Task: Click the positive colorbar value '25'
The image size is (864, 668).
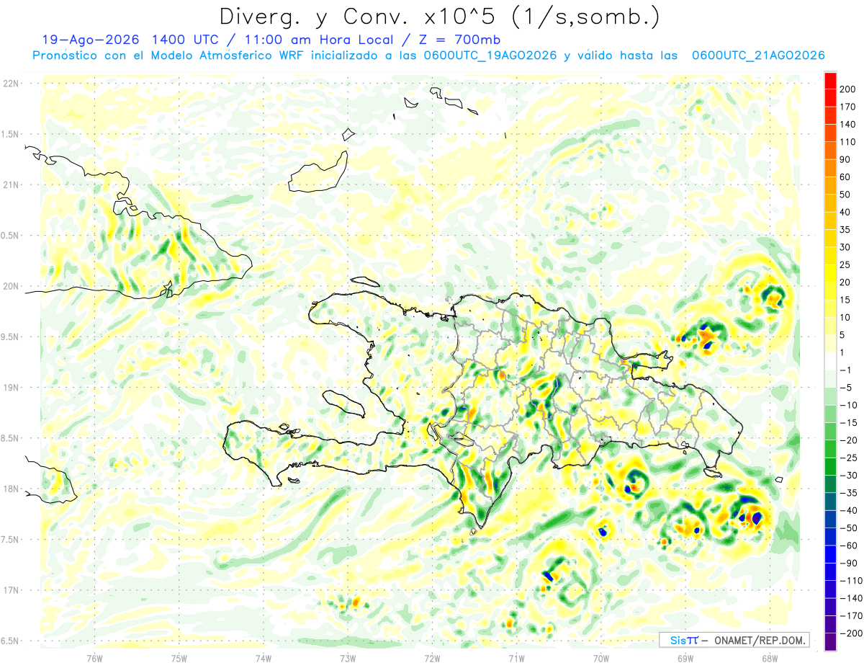Action: click(846, 264)
